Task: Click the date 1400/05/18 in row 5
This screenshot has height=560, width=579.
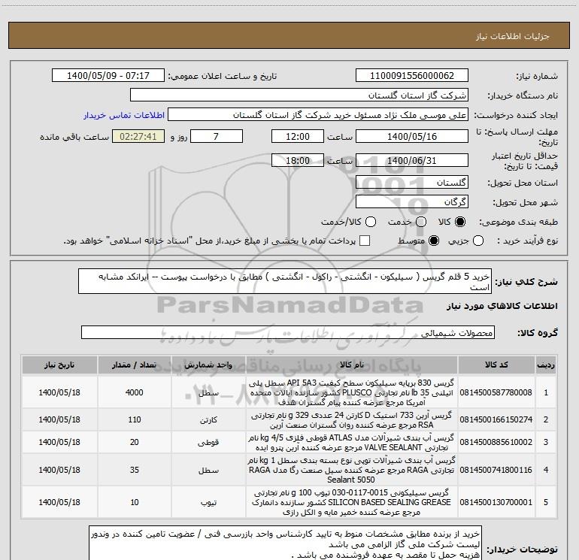Action: [59, 502]
